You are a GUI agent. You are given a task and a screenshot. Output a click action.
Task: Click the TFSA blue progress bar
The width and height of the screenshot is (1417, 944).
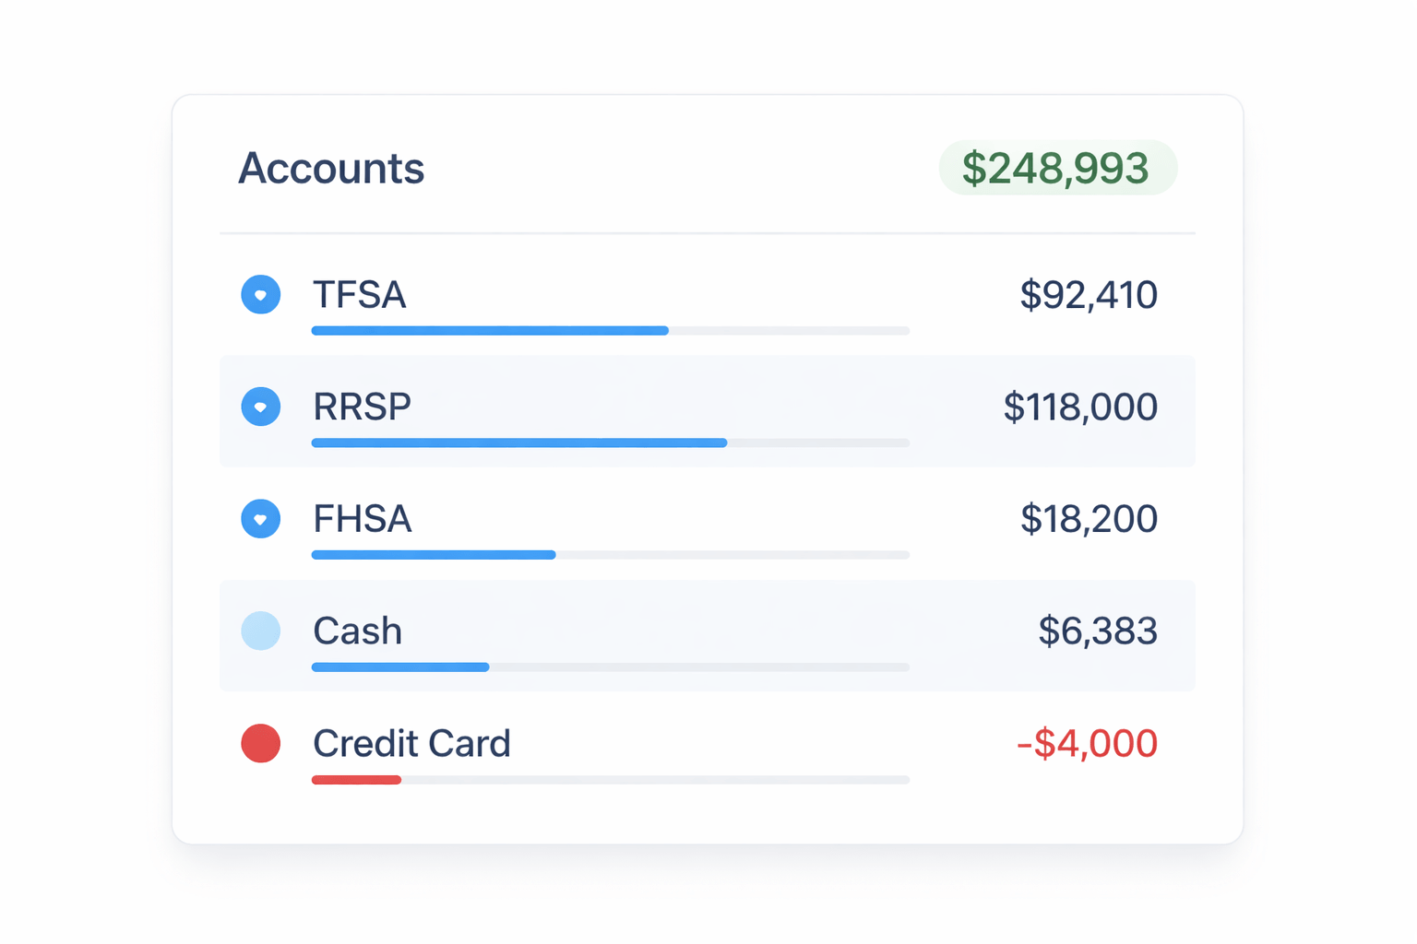point(489,330)
